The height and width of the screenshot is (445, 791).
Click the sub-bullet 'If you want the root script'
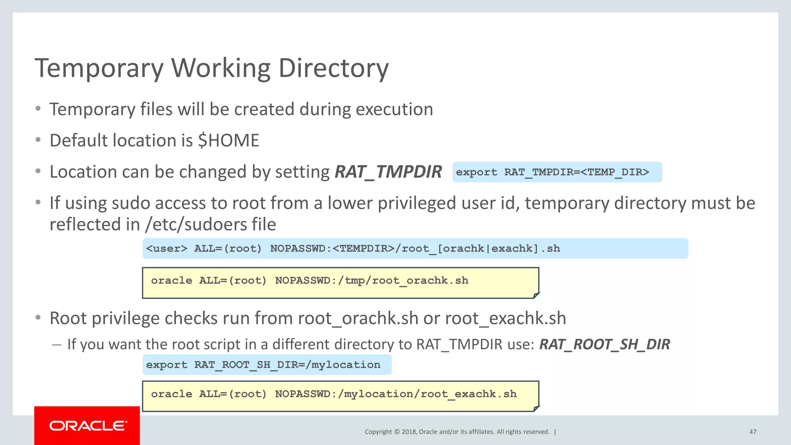368,344
